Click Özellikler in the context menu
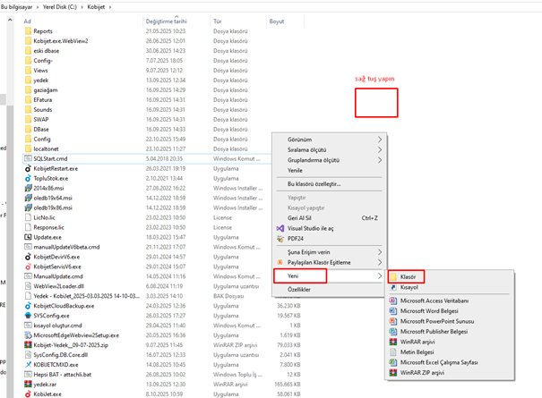The image size is (542, 398). (298, 290)
